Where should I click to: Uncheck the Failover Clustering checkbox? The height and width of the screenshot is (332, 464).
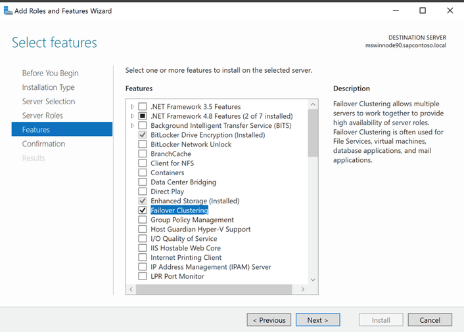[x=143, y=210]
